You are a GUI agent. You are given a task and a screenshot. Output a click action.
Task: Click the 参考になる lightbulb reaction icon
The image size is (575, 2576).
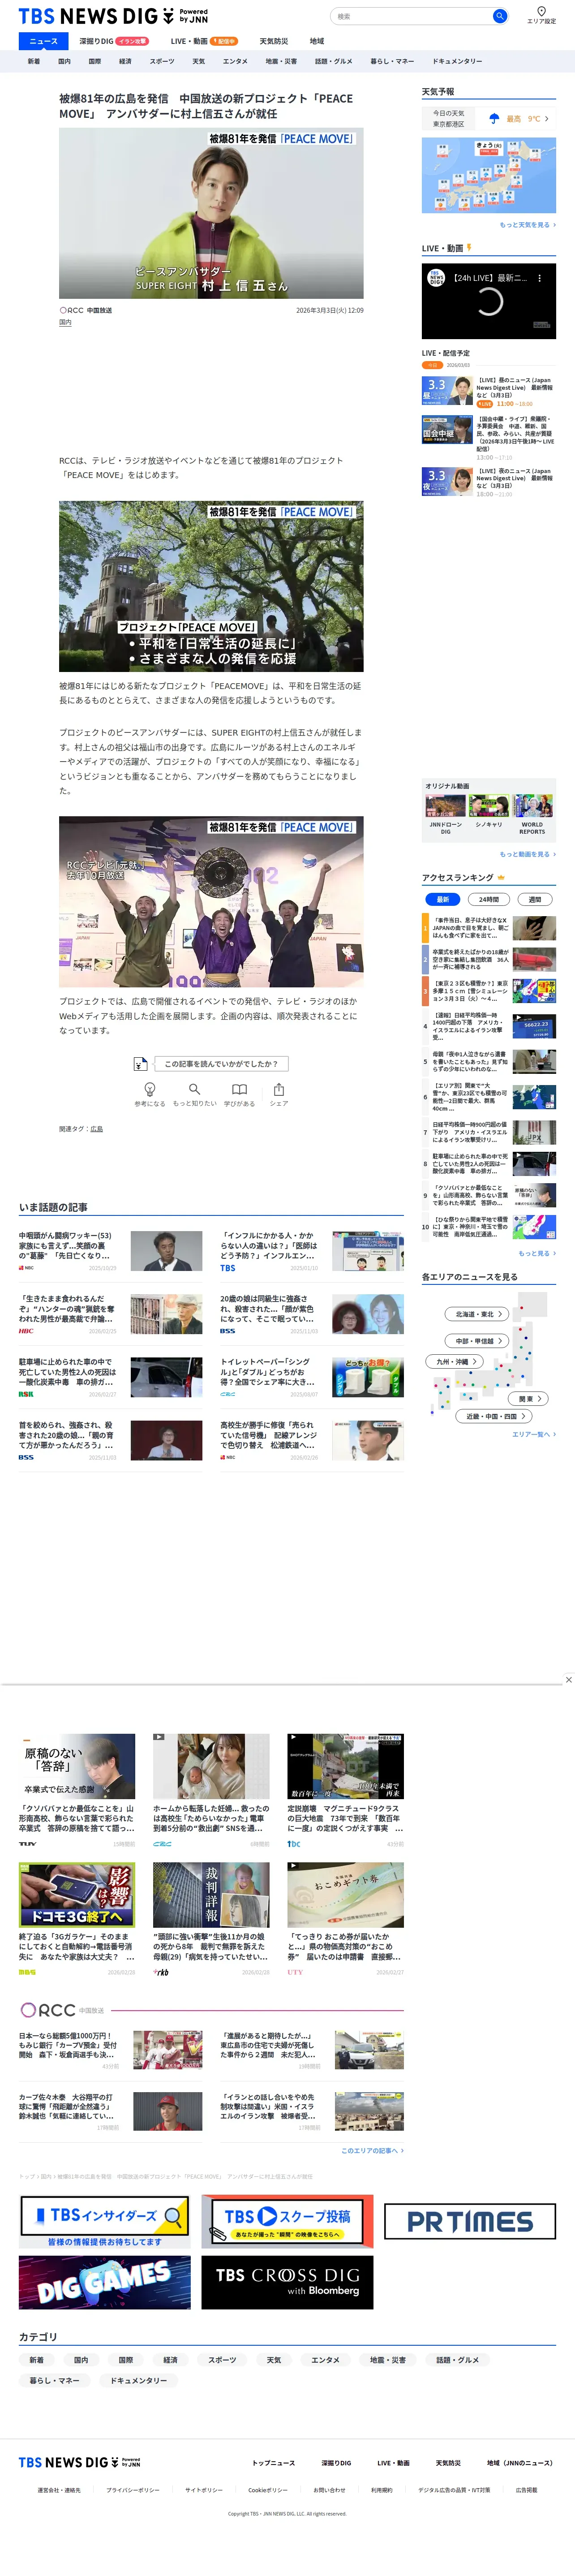point(150,1089)
